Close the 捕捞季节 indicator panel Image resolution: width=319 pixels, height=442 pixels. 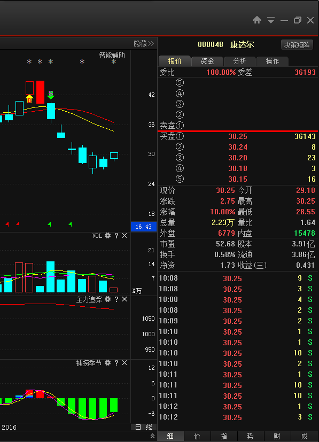[125, 363]
